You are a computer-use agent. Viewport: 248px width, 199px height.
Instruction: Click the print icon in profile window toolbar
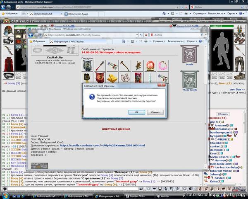pyautogui.click(x=145, y=41)
